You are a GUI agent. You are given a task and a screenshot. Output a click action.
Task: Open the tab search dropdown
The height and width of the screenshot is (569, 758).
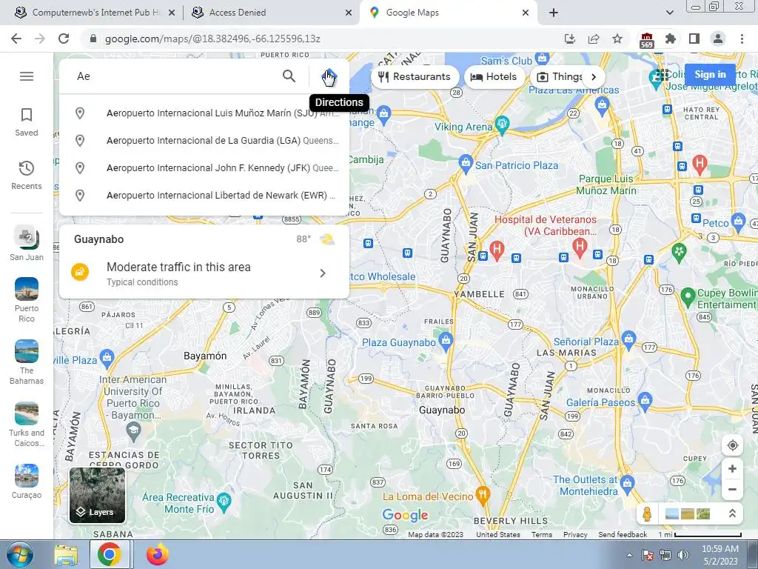pyautogui.click(x=669, y=13)
